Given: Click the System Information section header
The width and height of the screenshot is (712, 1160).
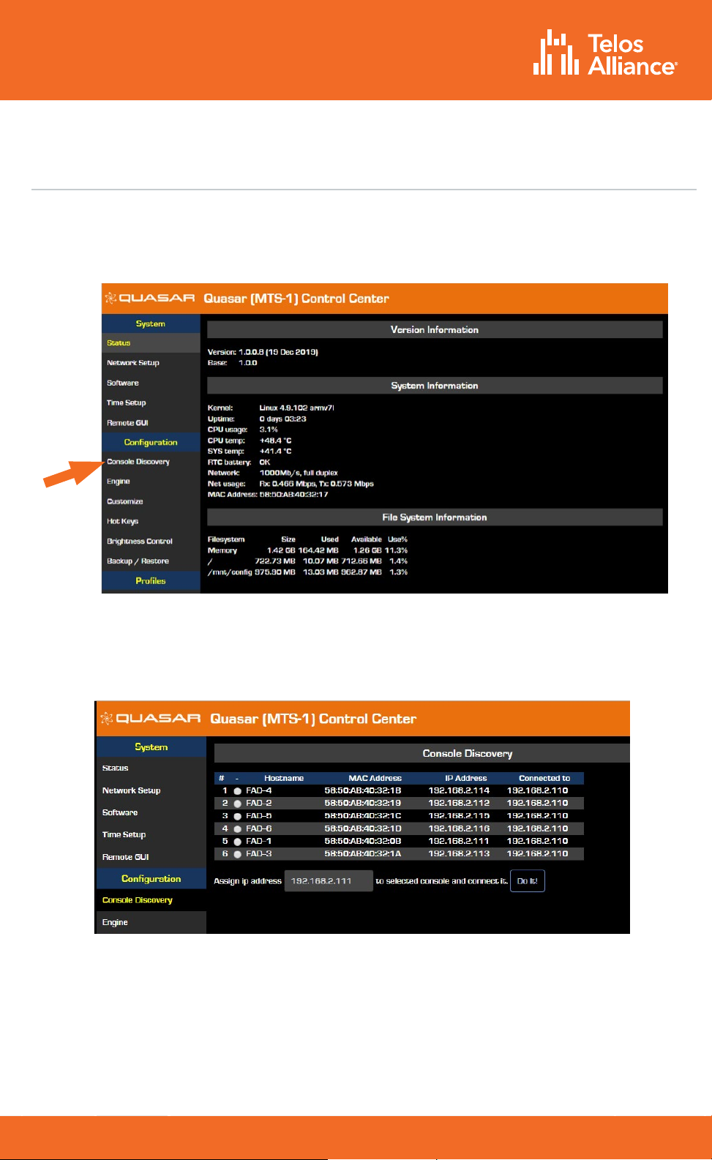Looking at the screenshot, I should [435, 386].
